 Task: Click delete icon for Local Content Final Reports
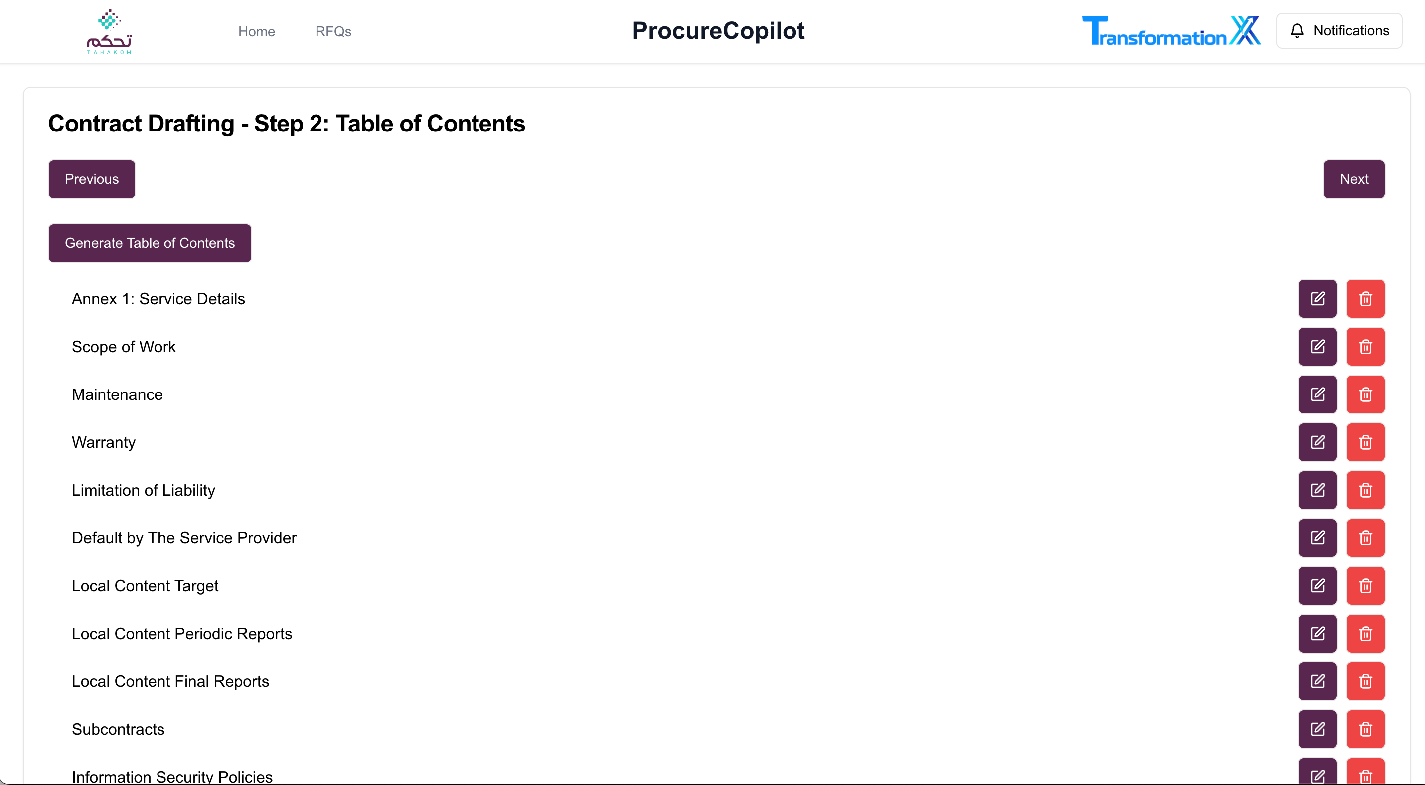[x=1365, y=681]
